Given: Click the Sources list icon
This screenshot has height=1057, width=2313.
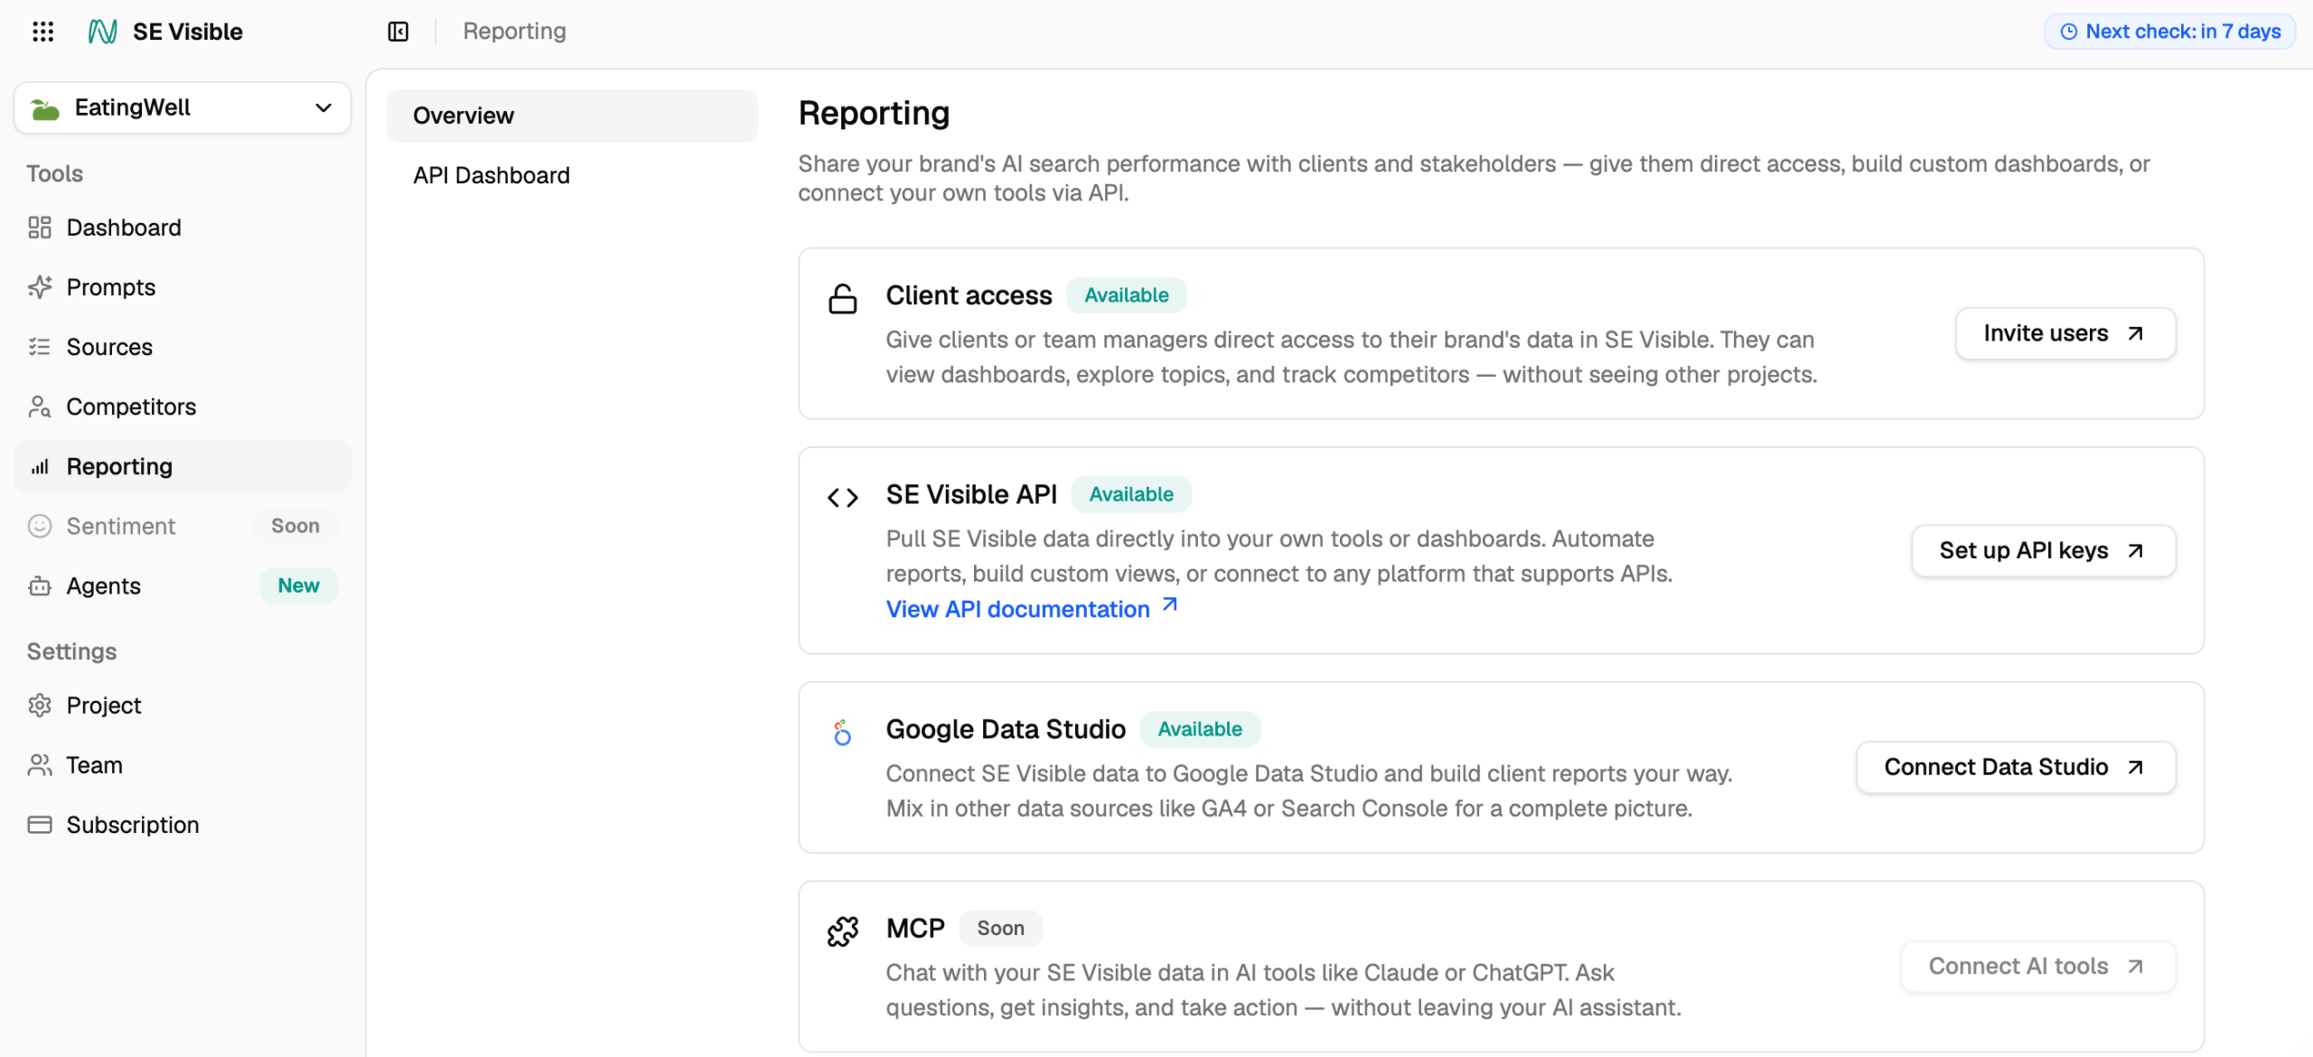Looking at the screenshot, I should pos(40,347).
